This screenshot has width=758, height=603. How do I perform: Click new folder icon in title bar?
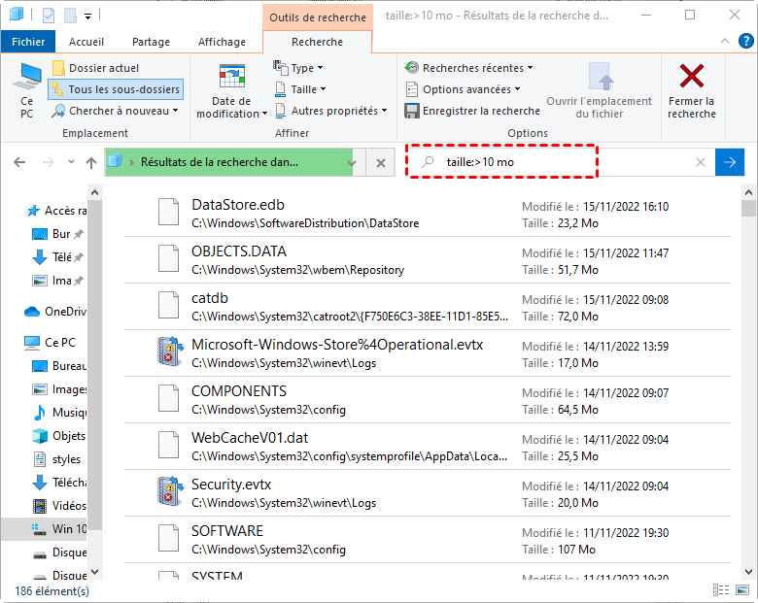coord(71,16)
